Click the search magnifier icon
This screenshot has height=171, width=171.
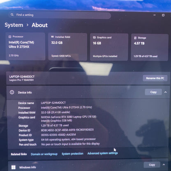pos(12,14)
